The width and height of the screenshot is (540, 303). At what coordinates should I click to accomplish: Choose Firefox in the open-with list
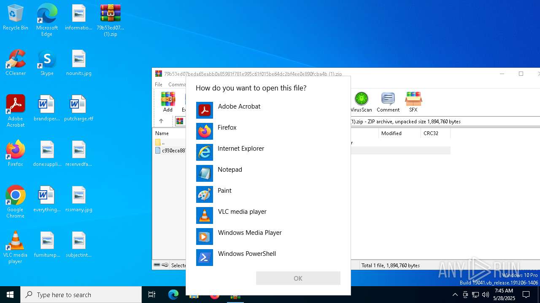tap(268, 131)
